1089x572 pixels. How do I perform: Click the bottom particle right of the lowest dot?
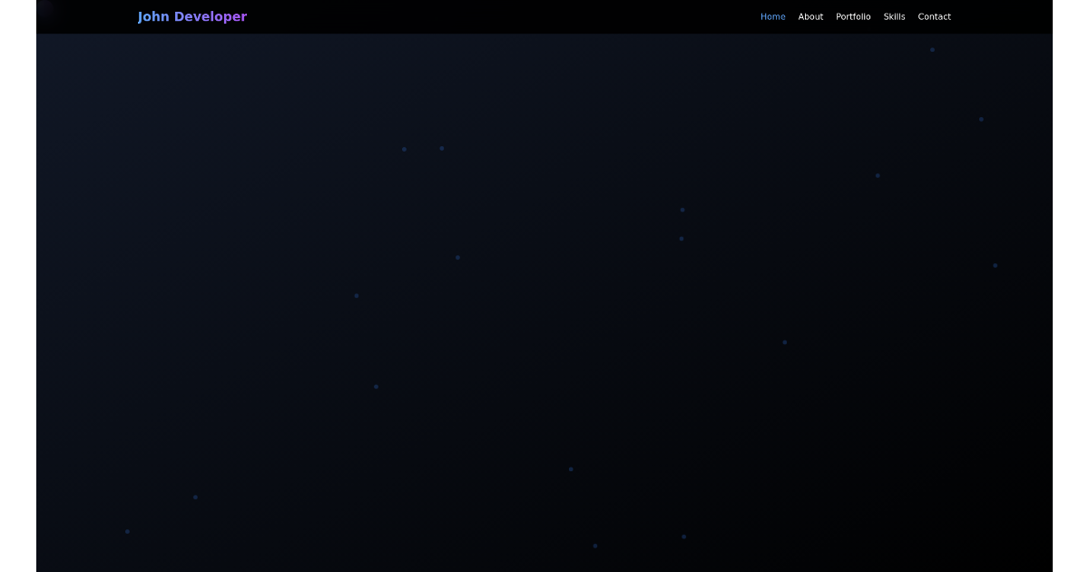tap(684, 537)
